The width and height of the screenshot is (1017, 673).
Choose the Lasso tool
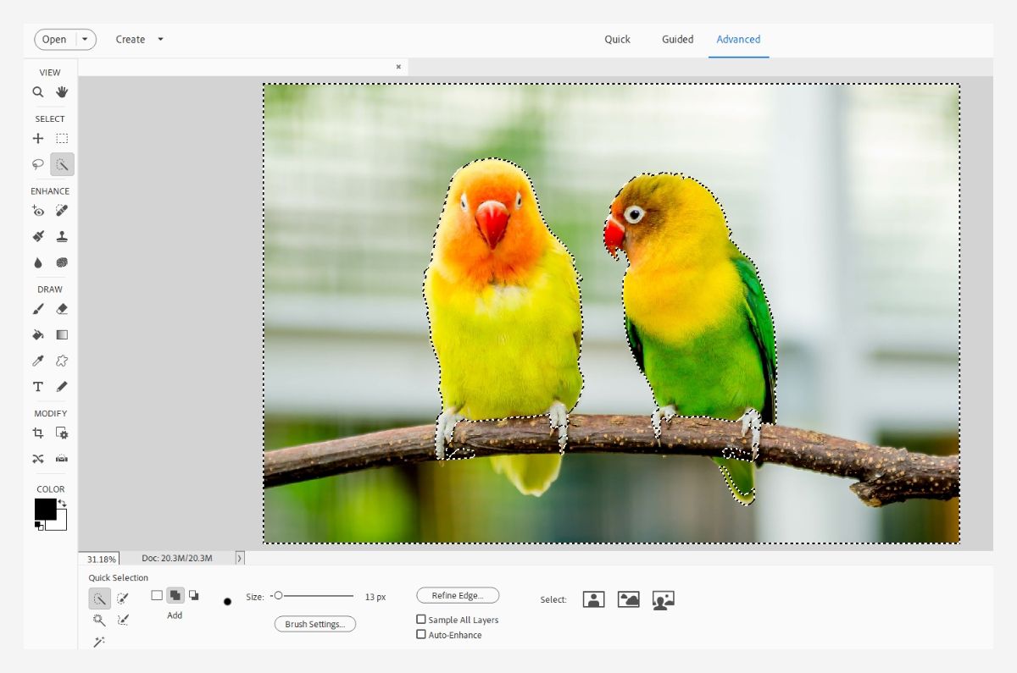[x=38, y=164]
